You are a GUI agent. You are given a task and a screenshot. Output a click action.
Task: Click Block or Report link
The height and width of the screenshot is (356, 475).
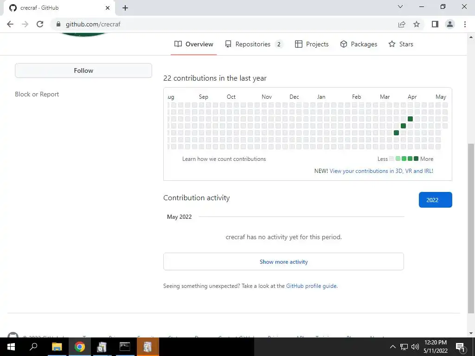[37, 94]
